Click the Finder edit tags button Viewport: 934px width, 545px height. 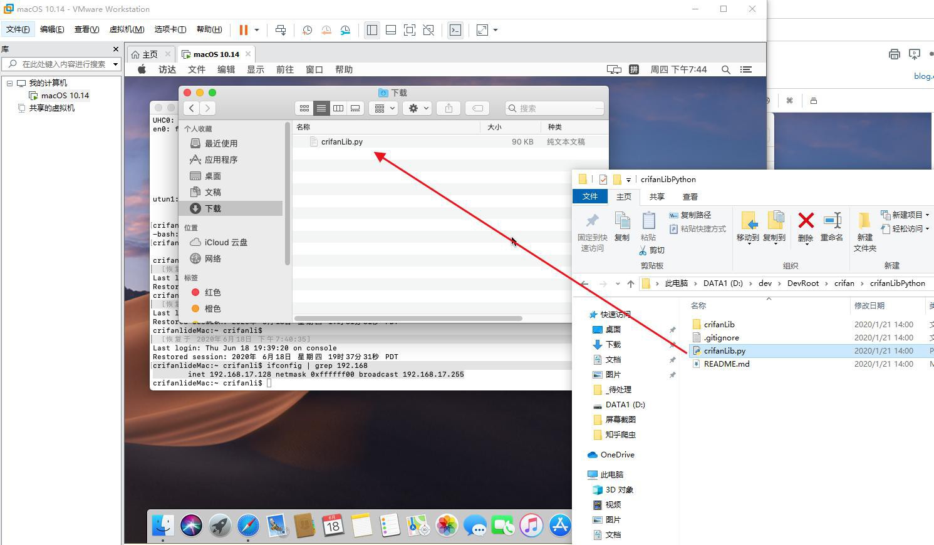[x=477, y=108]
